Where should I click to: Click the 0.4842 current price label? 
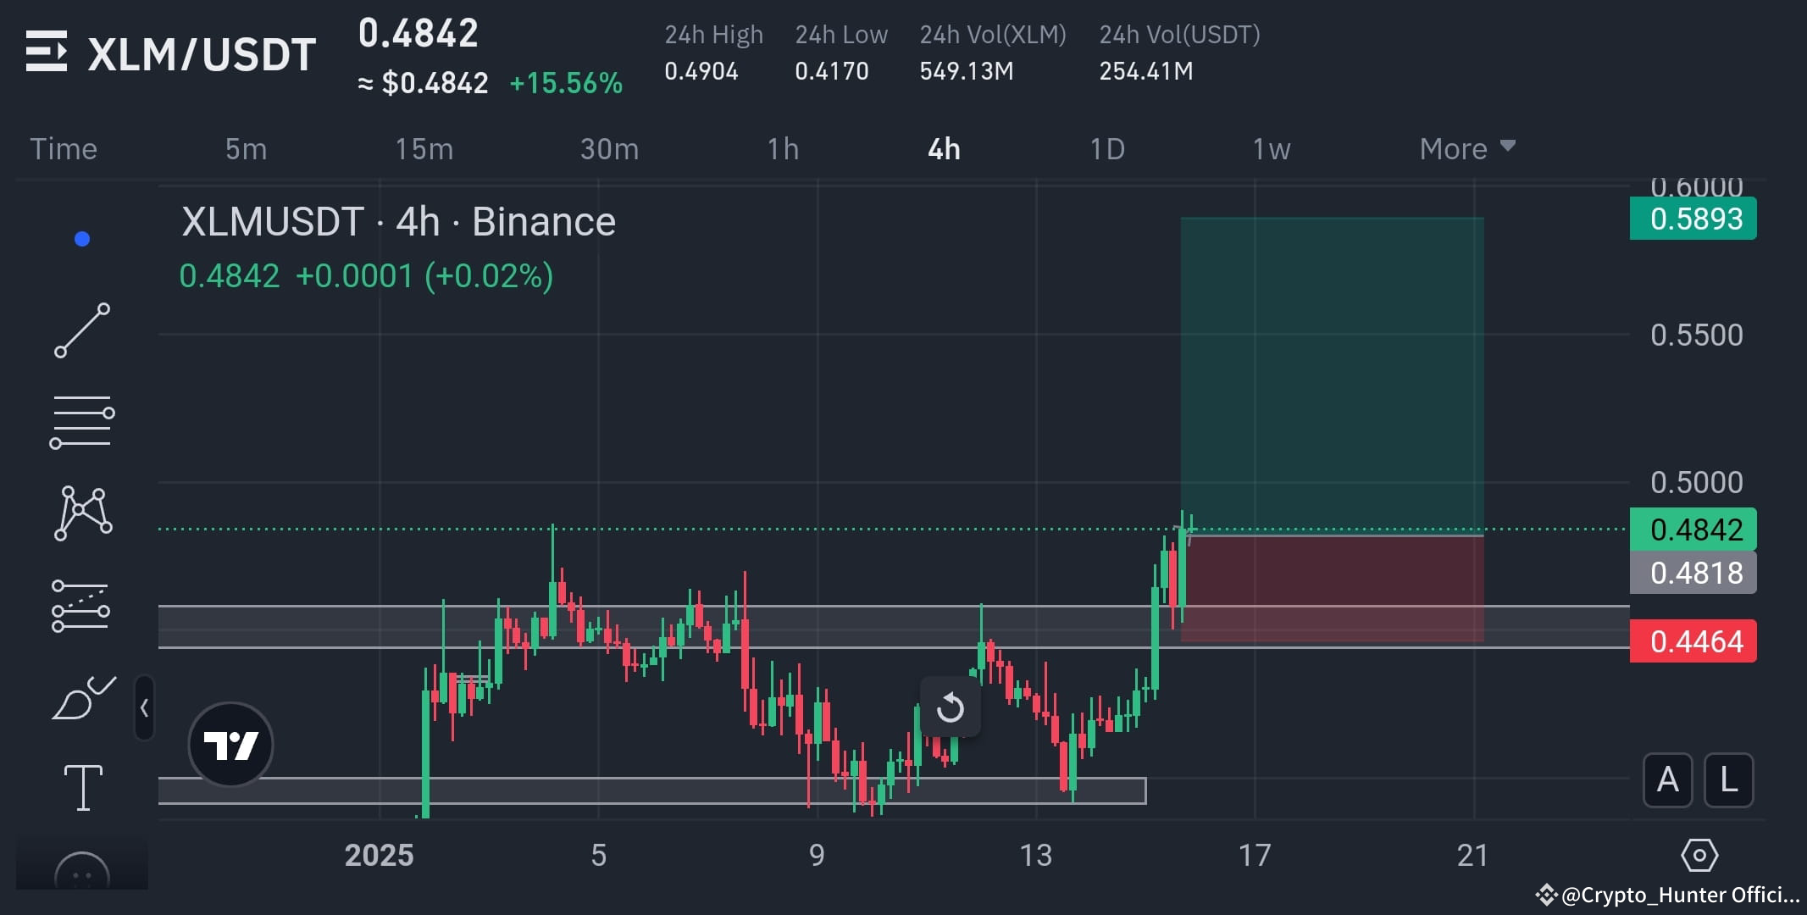coord(1692,529)
